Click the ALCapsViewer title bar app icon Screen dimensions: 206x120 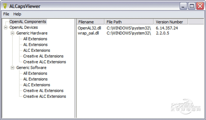tap(5, 6)
